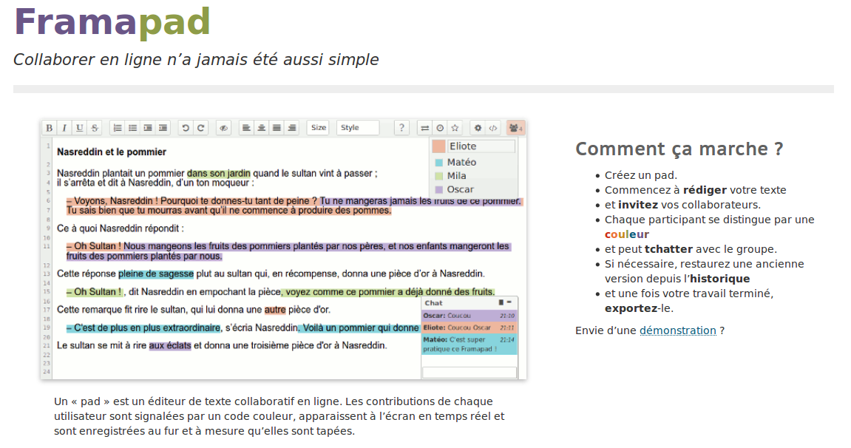851x448 pixels.
Task: Click the highlighted 'pleine de sagesse' text
Action: [156, 274]
